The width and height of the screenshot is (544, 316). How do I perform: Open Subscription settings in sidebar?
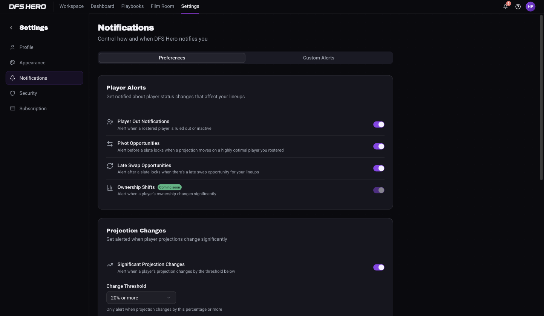click(44, 109)
